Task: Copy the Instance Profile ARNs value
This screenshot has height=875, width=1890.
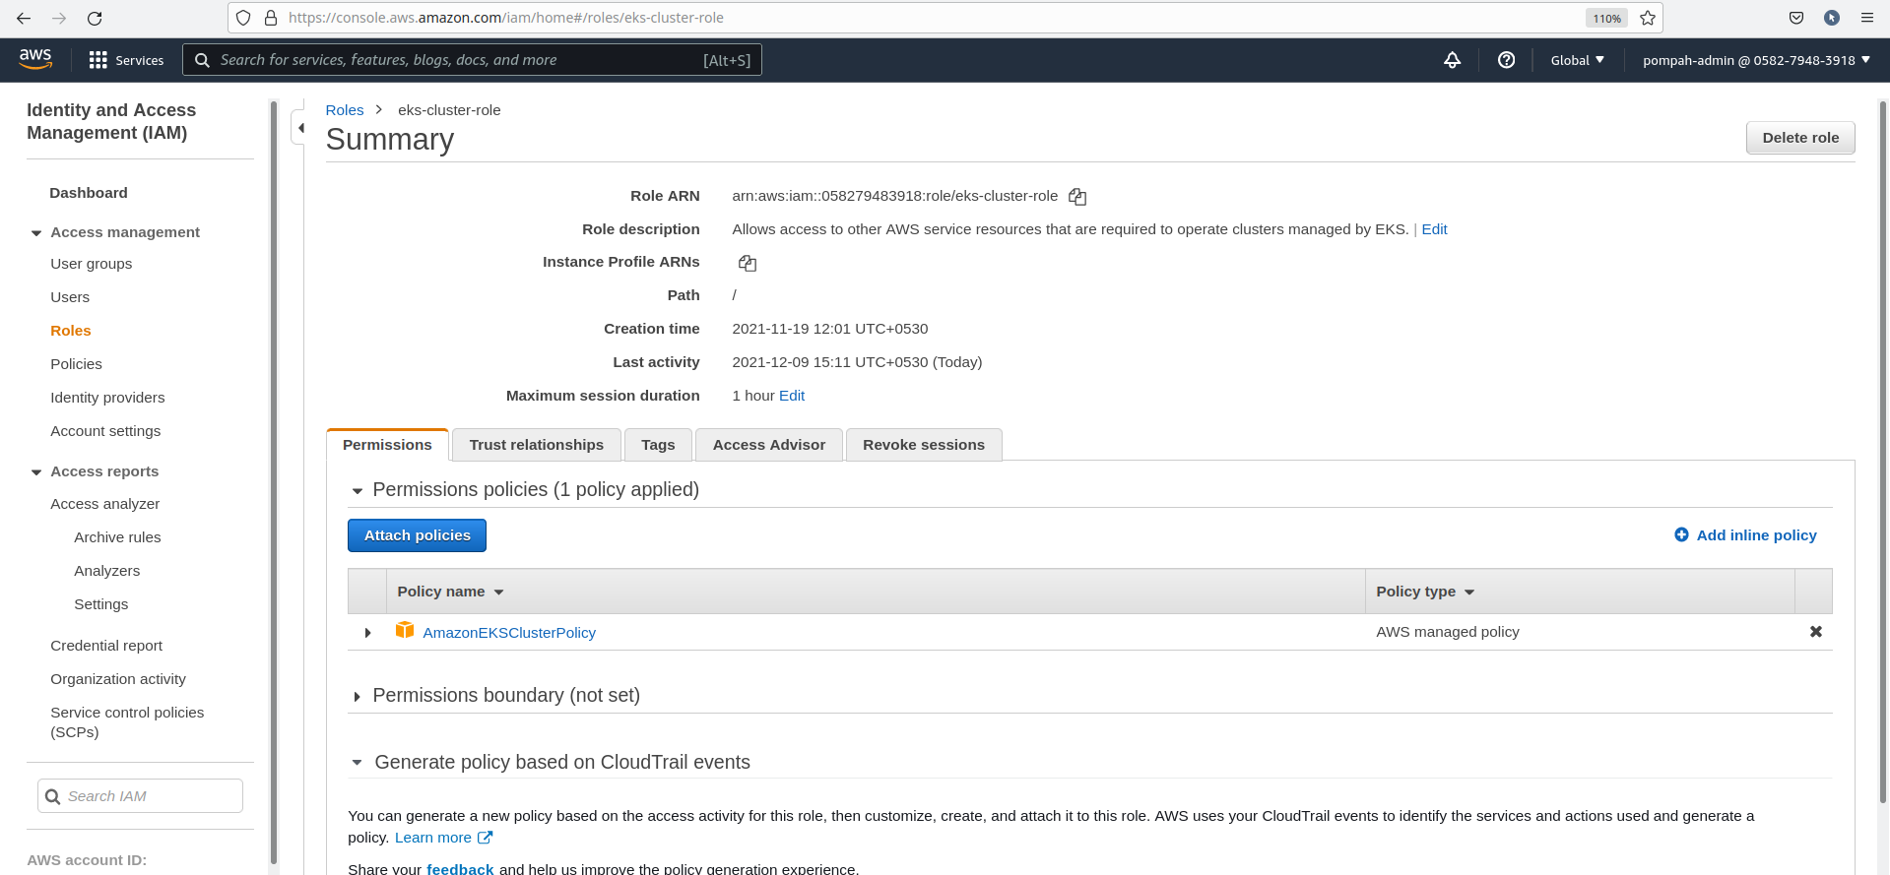Action: tap(748, 263)
